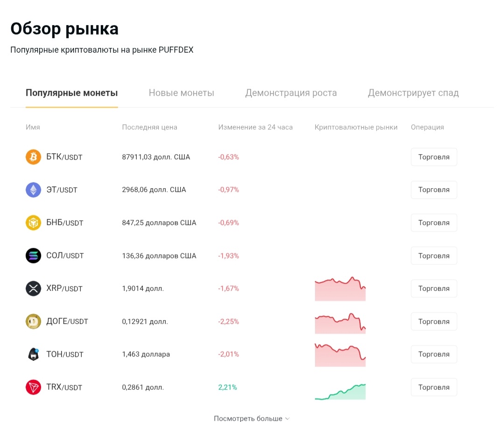Open trading for СОЛ/USDT
Viewport: 504px width, 422px height.
[x=434, y=256]
